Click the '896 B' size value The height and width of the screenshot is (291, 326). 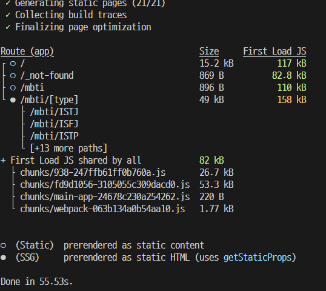(x=211, y=87)
